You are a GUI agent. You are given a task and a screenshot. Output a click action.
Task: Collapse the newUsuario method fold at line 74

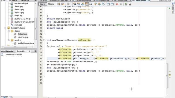click(x=44, y=40)
